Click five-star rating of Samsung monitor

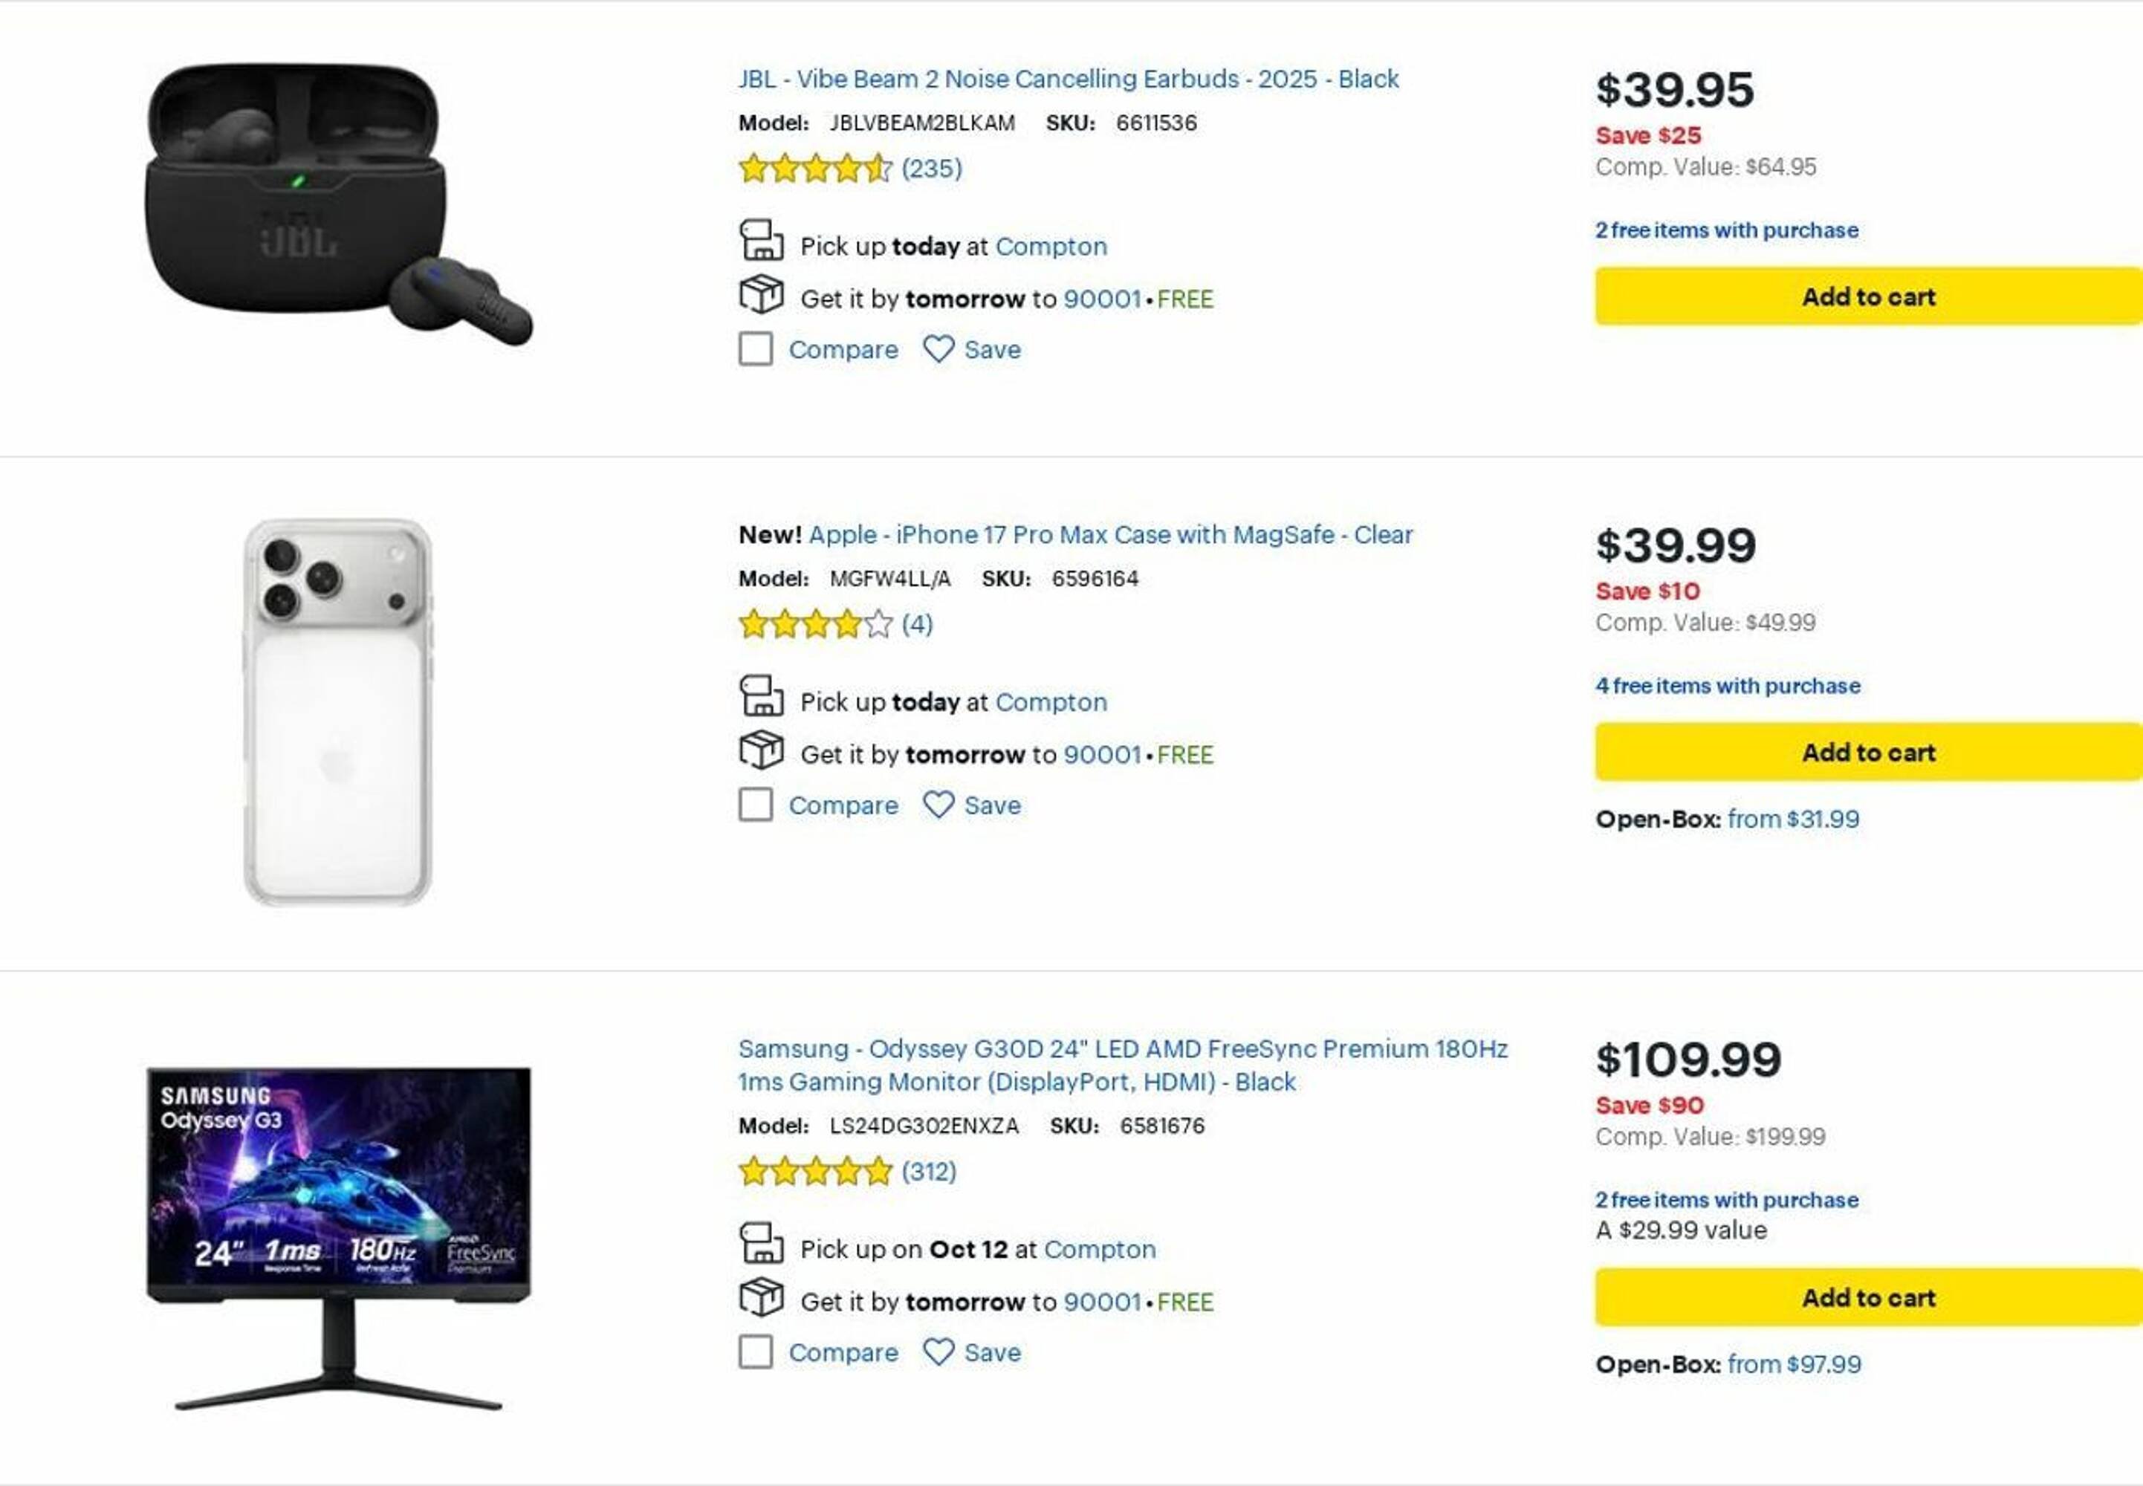(814, 1170)
